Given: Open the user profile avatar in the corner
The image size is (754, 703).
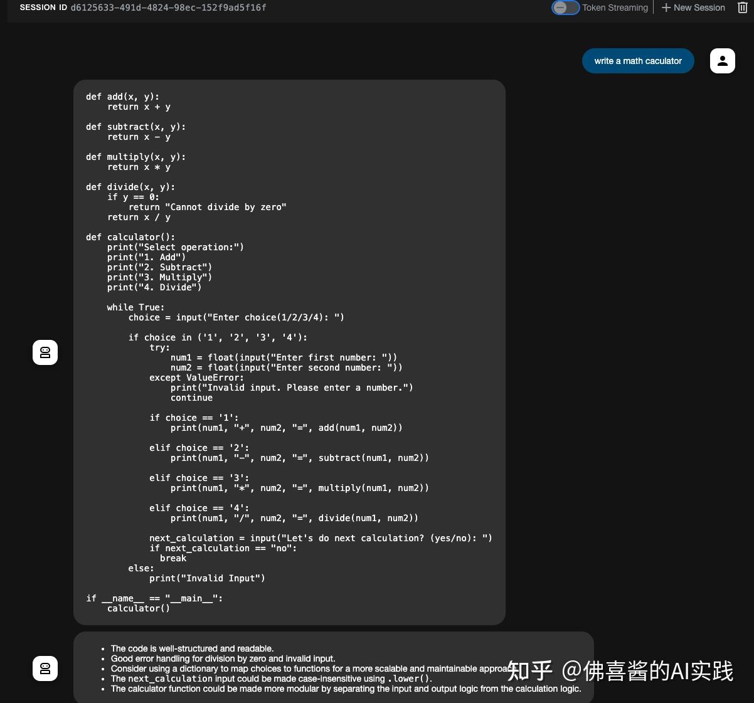Looking at the screenshot, I should (722, 60).
